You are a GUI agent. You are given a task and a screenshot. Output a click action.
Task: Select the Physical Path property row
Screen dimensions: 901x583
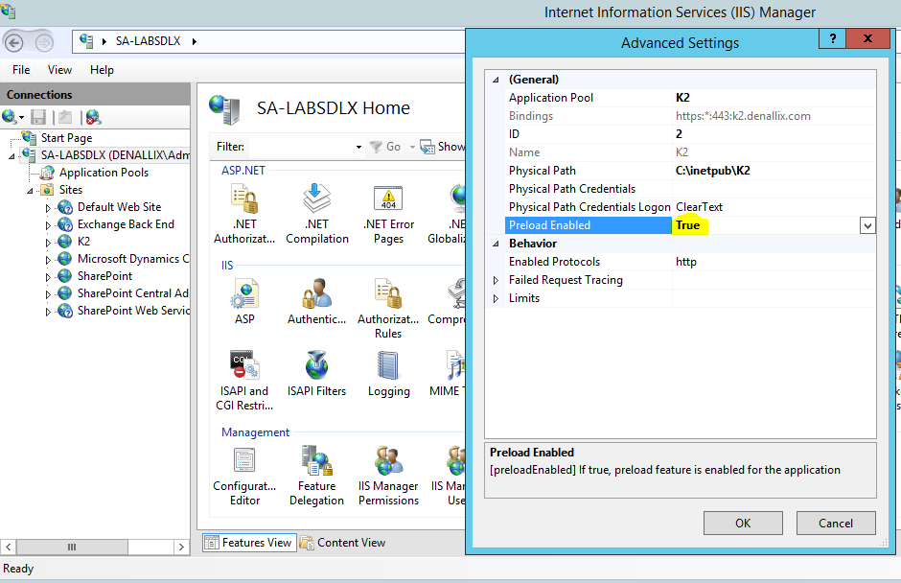[x=691, y=171]
